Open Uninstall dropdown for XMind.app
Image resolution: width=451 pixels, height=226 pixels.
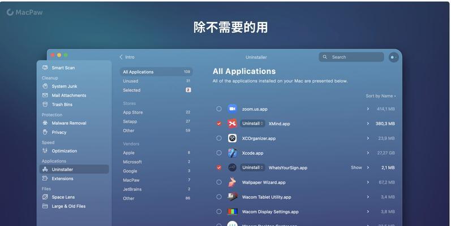click(252, 124)
